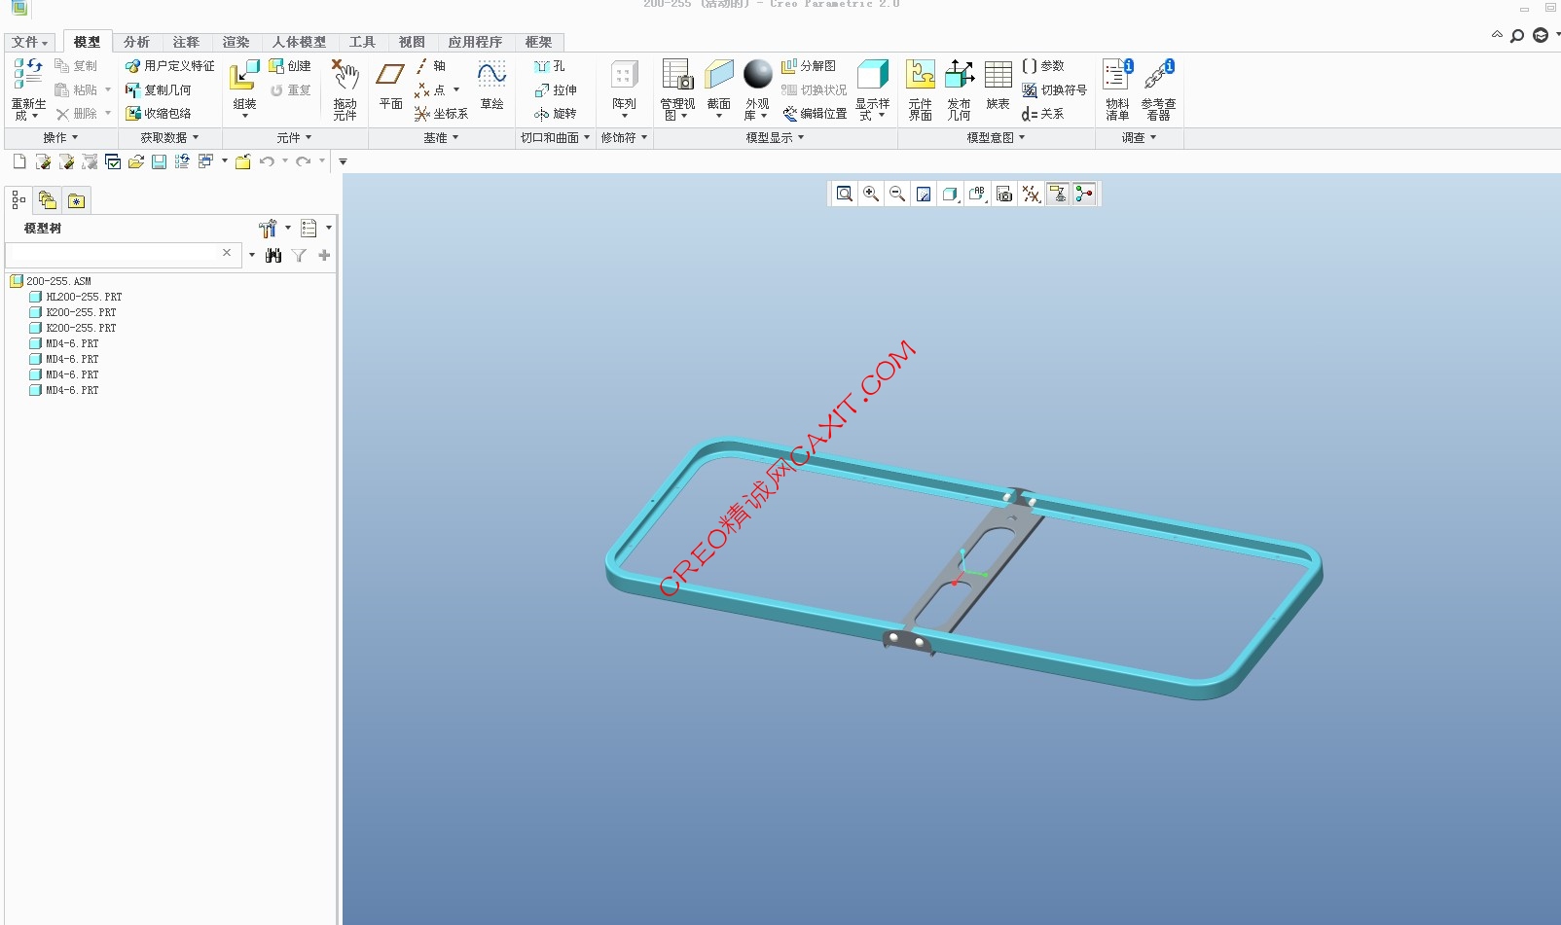Screen dimensions: 1561x925
Task: Click the Repaint icon in view toolbar
Action: pos(924,194)
